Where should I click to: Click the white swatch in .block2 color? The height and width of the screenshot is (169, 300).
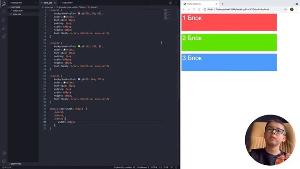tap(65, 50)
